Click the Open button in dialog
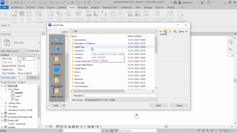The width and height of the screenshot is (237, 133). (158, 105)
